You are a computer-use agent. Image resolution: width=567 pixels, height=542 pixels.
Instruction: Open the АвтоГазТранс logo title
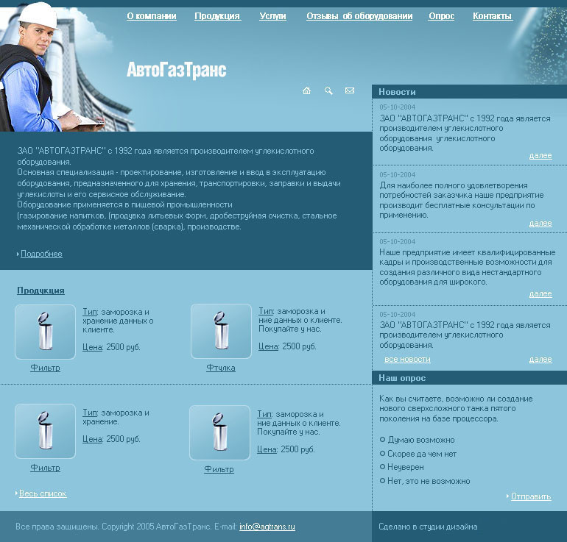click(x=177, y=70)
